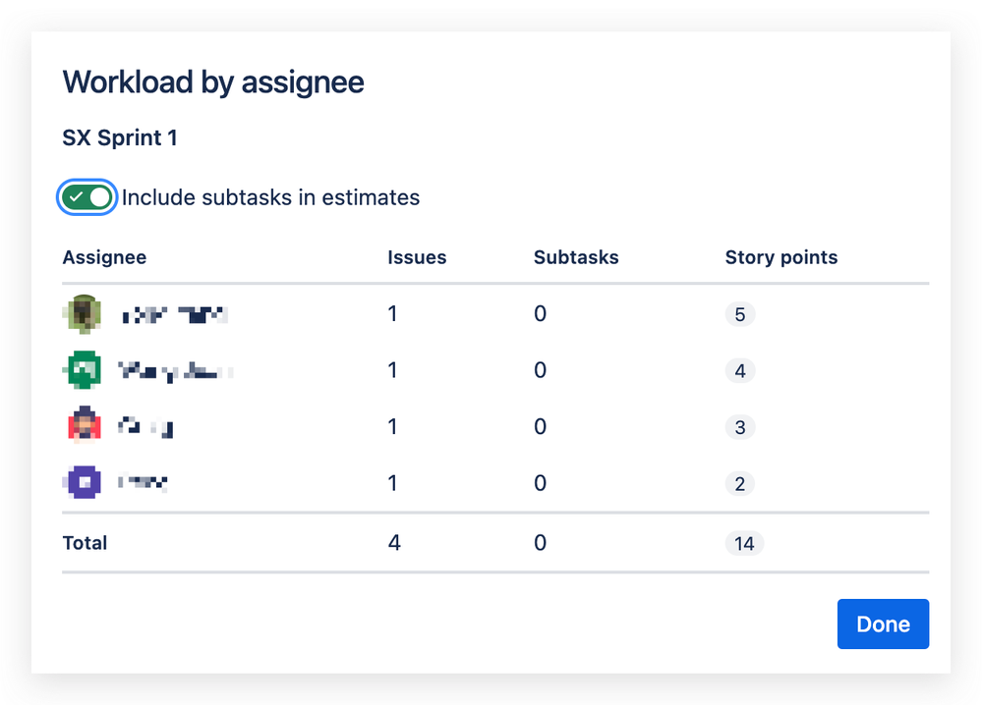The image size is (982, 705).
Task: Click the Done button
Action: [883, 624]
